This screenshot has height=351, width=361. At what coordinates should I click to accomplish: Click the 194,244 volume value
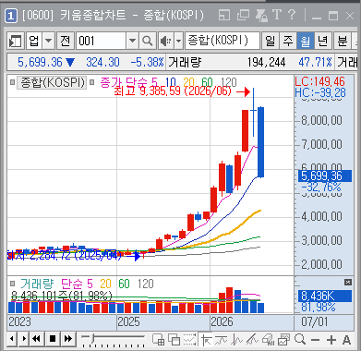[266, 62]
